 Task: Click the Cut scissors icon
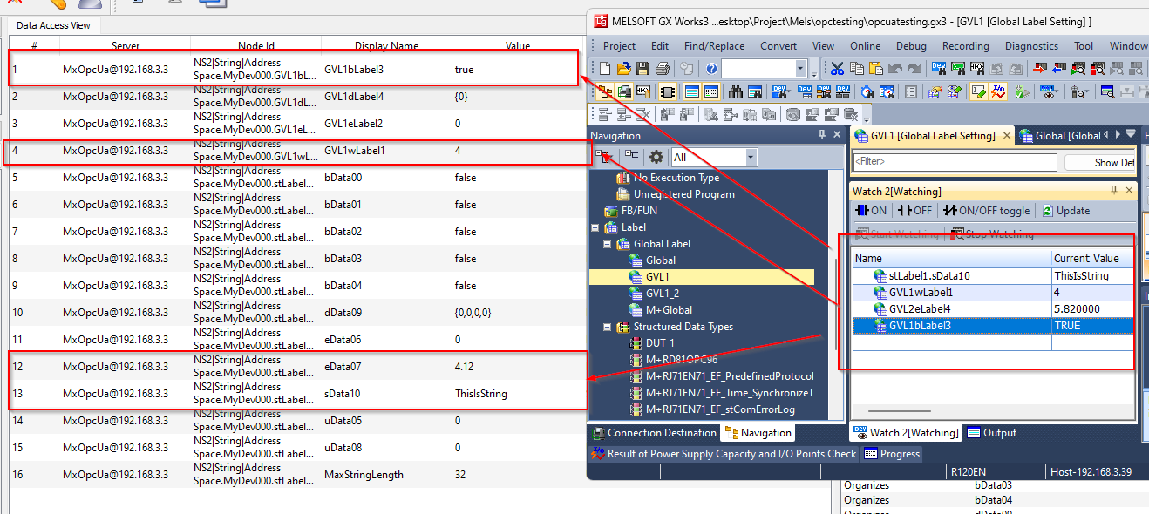[x=837, y=68]
